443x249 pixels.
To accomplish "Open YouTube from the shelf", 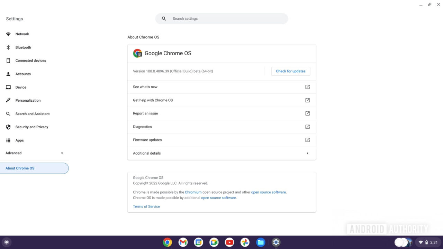I will click(x=229, y=242).
